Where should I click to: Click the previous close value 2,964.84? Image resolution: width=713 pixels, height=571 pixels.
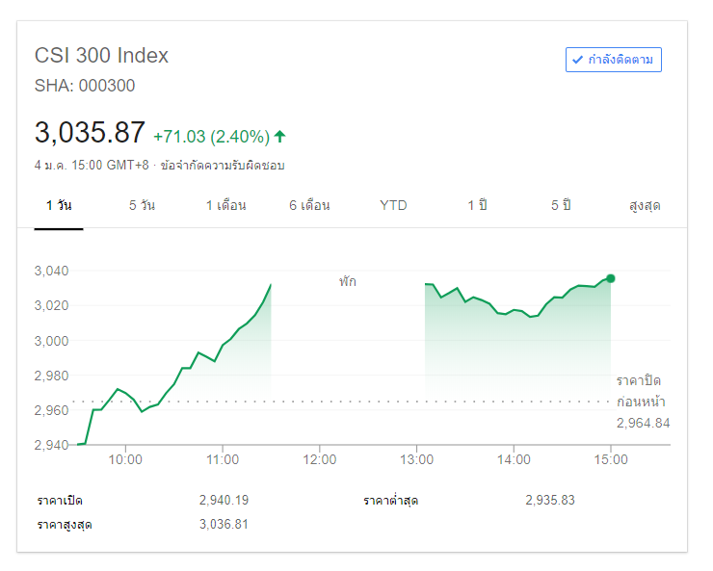[643, 423]
